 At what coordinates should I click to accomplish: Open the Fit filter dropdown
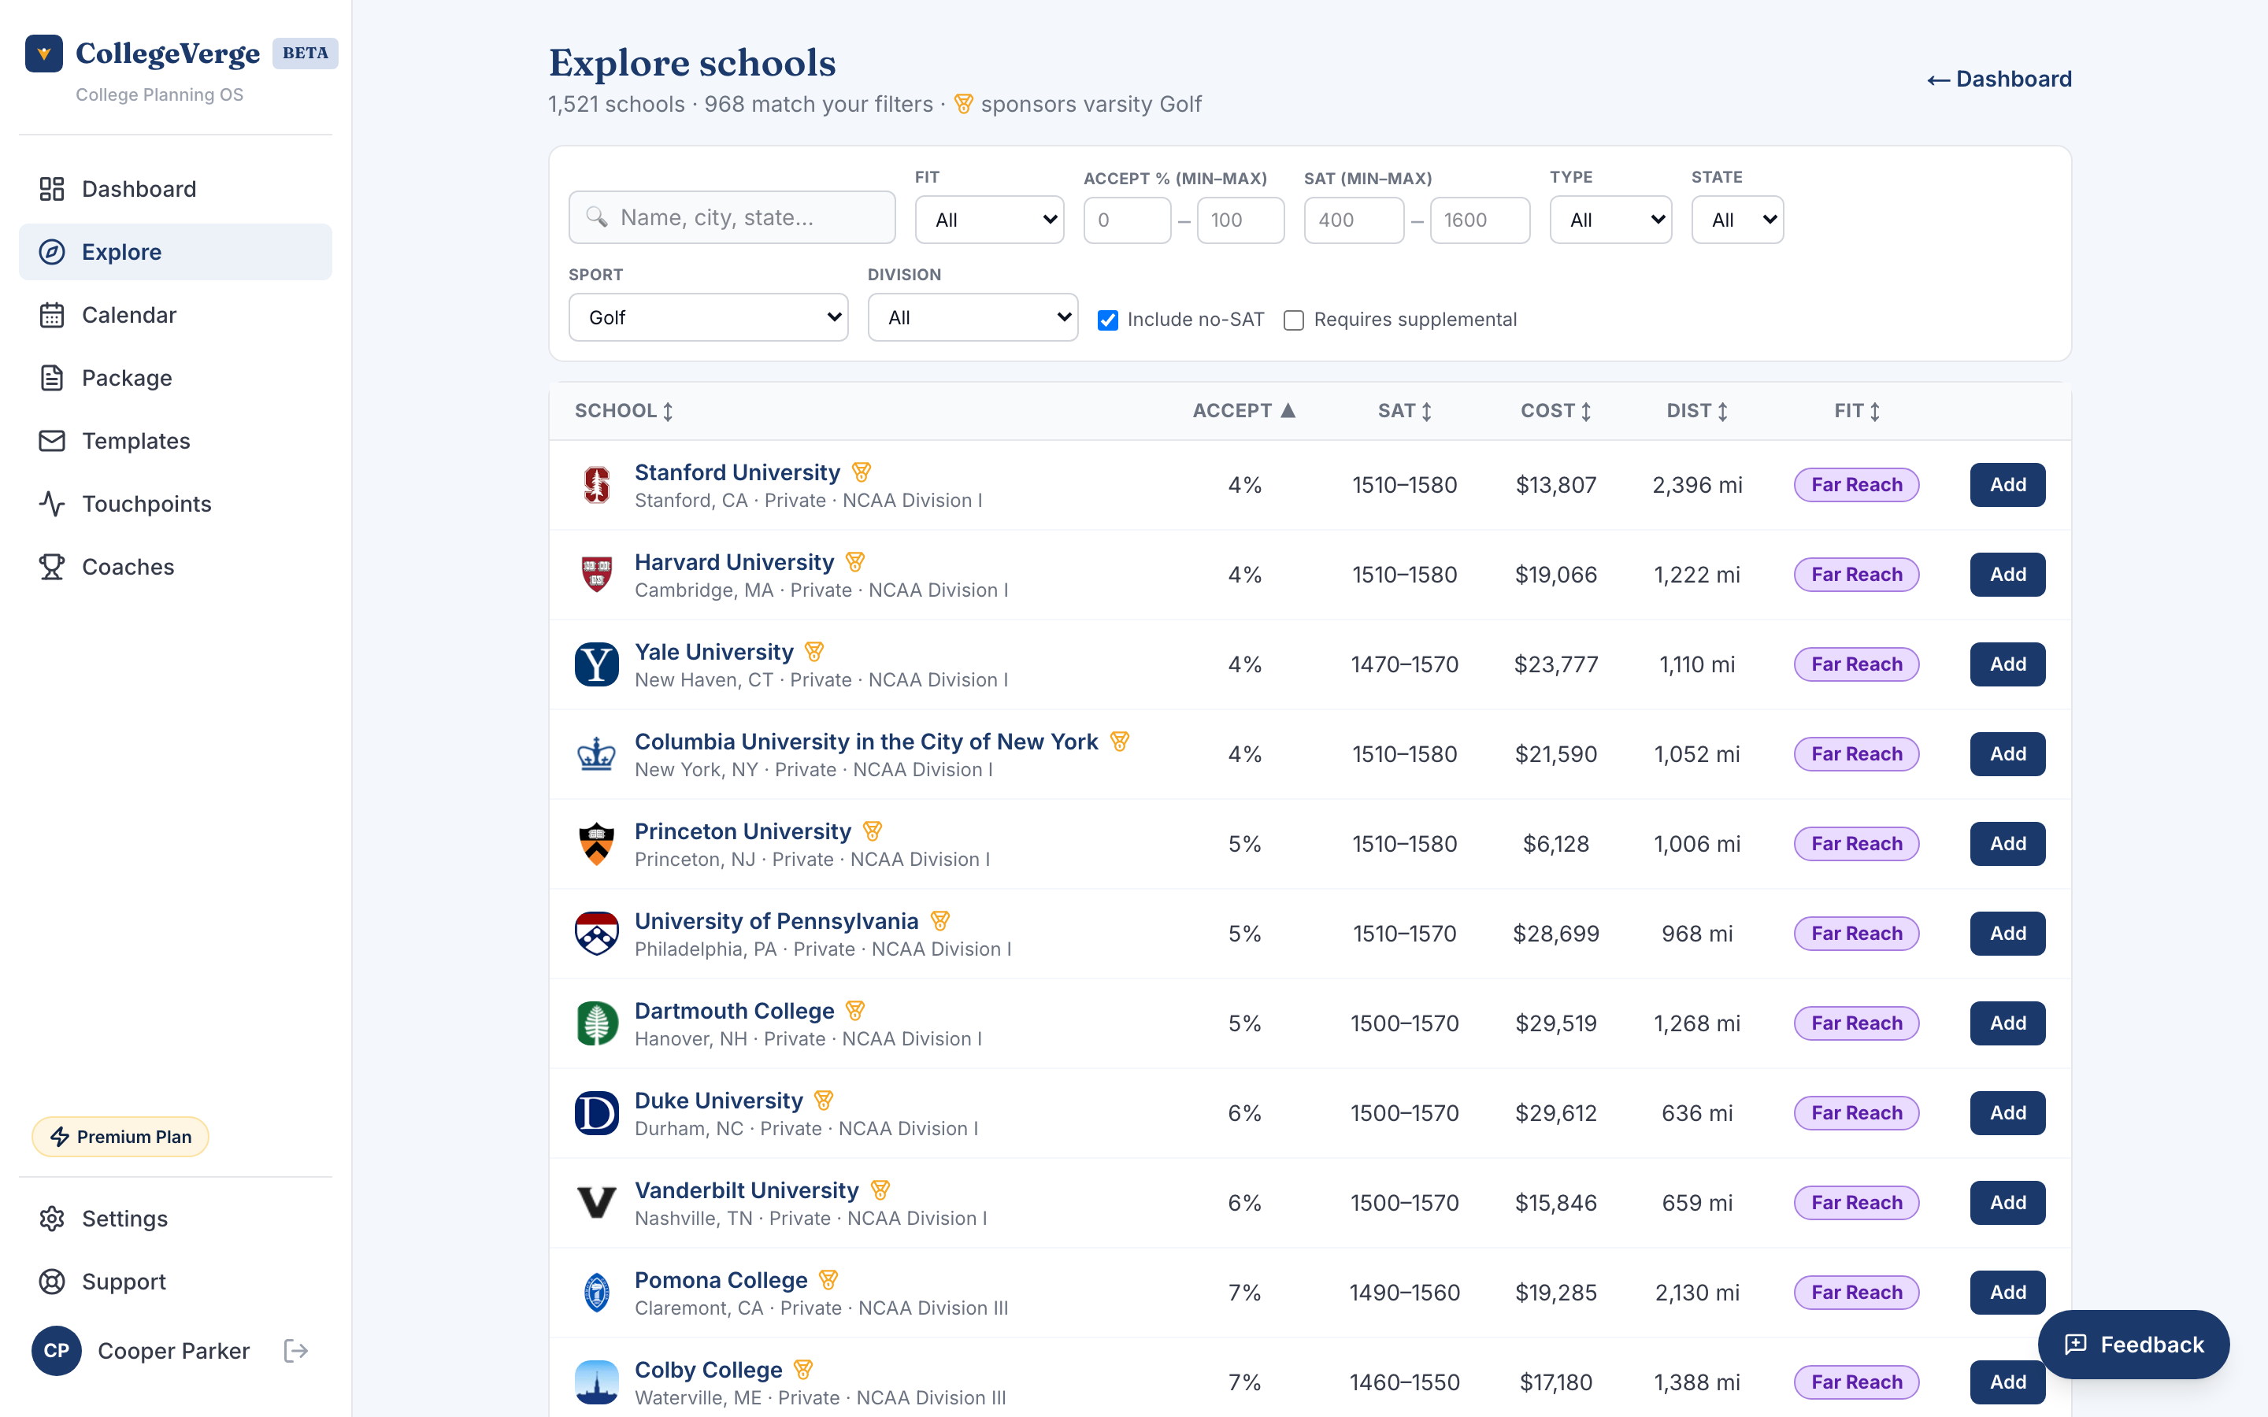989,220
